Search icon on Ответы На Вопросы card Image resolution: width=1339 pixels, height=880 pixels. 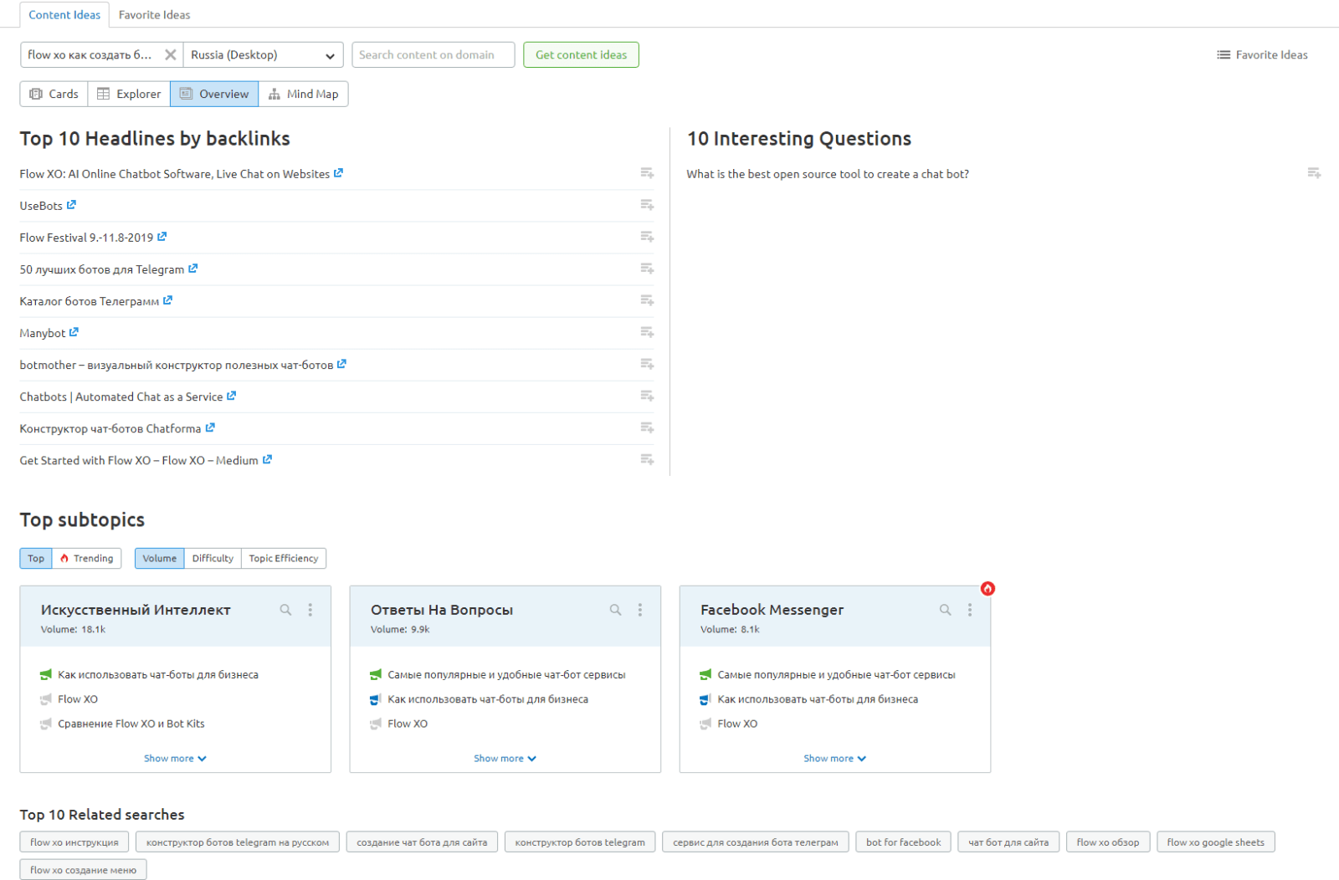(x=615, y=610)
